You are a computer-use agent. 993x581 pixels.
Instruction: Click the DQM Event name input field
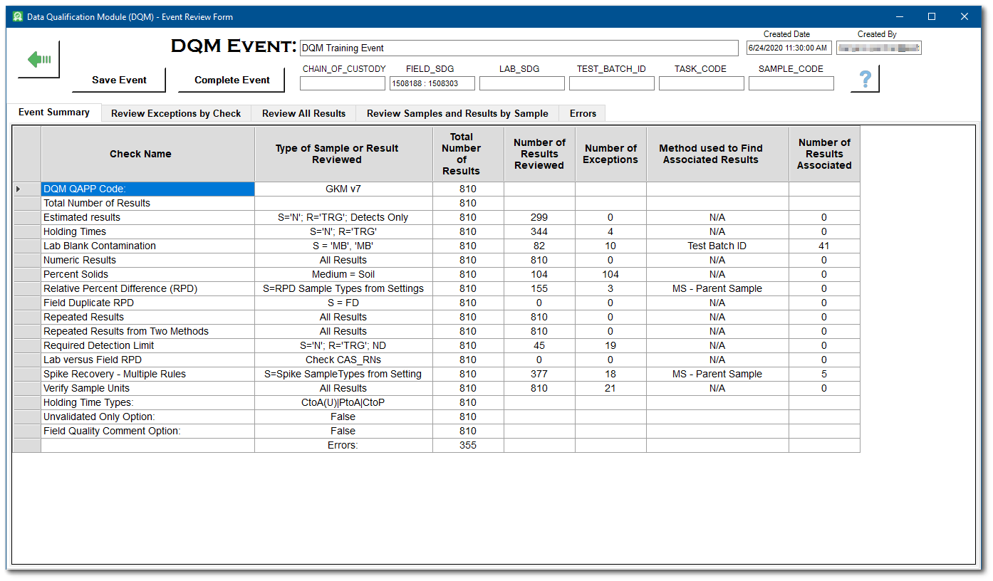(519, 48)
